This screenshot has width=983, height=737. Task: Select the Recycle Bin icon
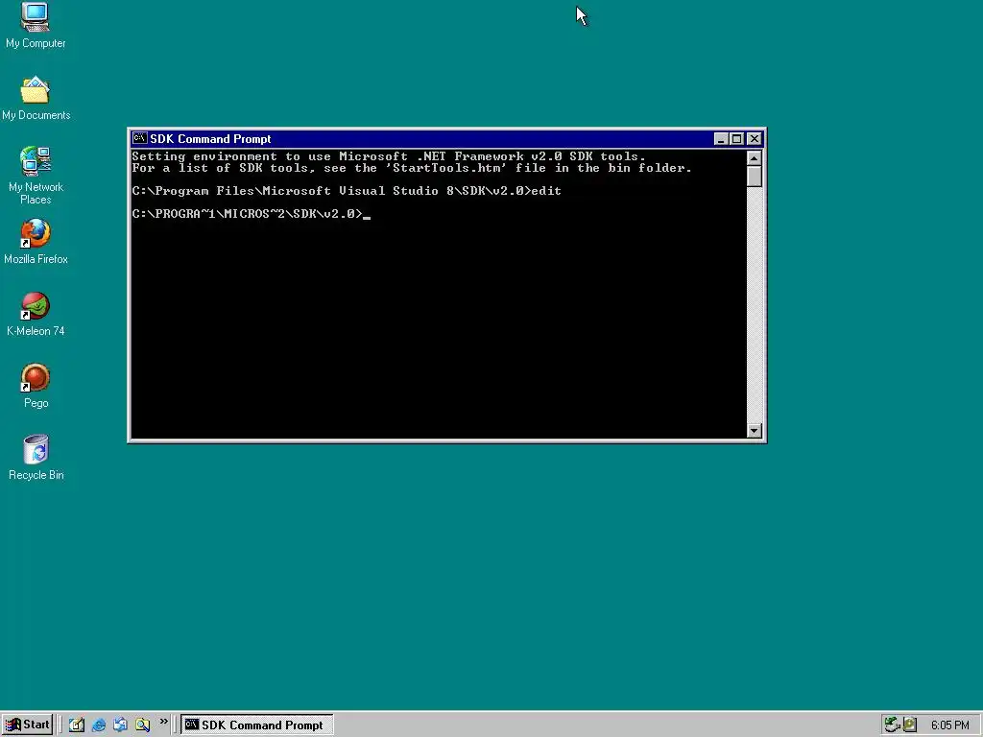click(36, 458)
